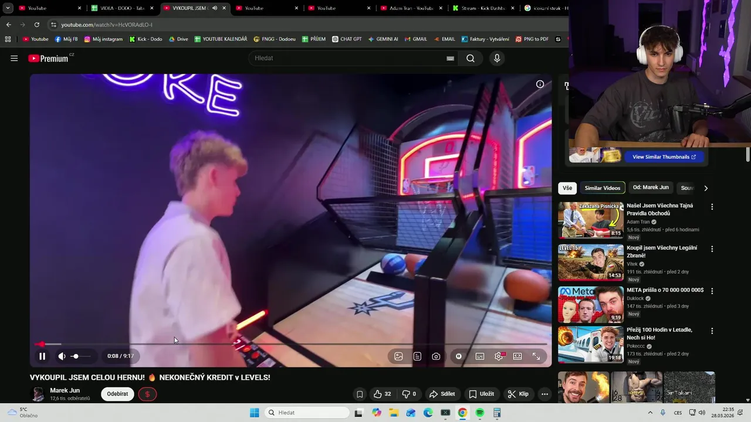The width and height of the screenshot is (751, 422).
Task: Open Calculator from the taskbar
Action: click(497, 413)
